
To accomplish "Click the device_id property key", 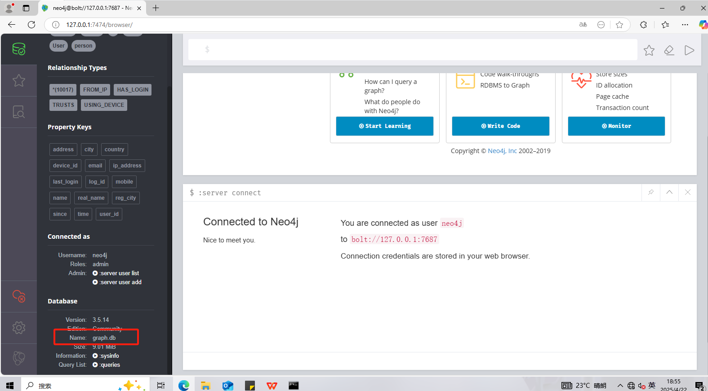I will (x=65, y=166).
